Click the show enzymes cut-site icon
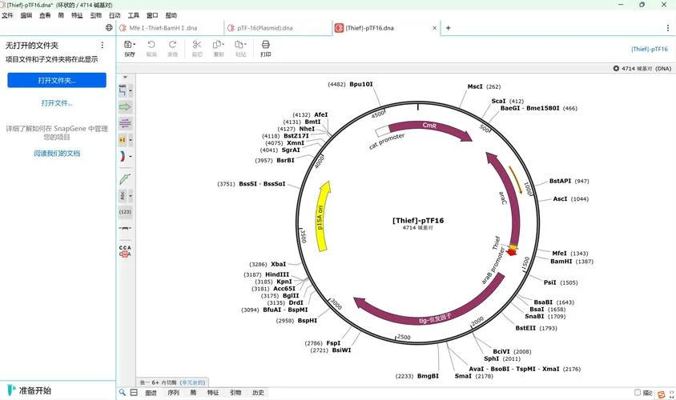The width and height of the screenshot is (676, 400). click(123, 90)
